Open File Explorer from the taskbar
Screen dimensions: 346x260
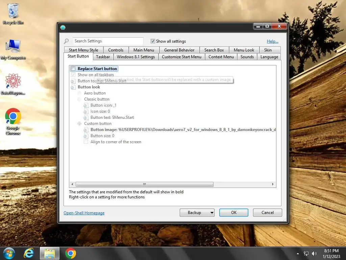(x=50, y=253)
